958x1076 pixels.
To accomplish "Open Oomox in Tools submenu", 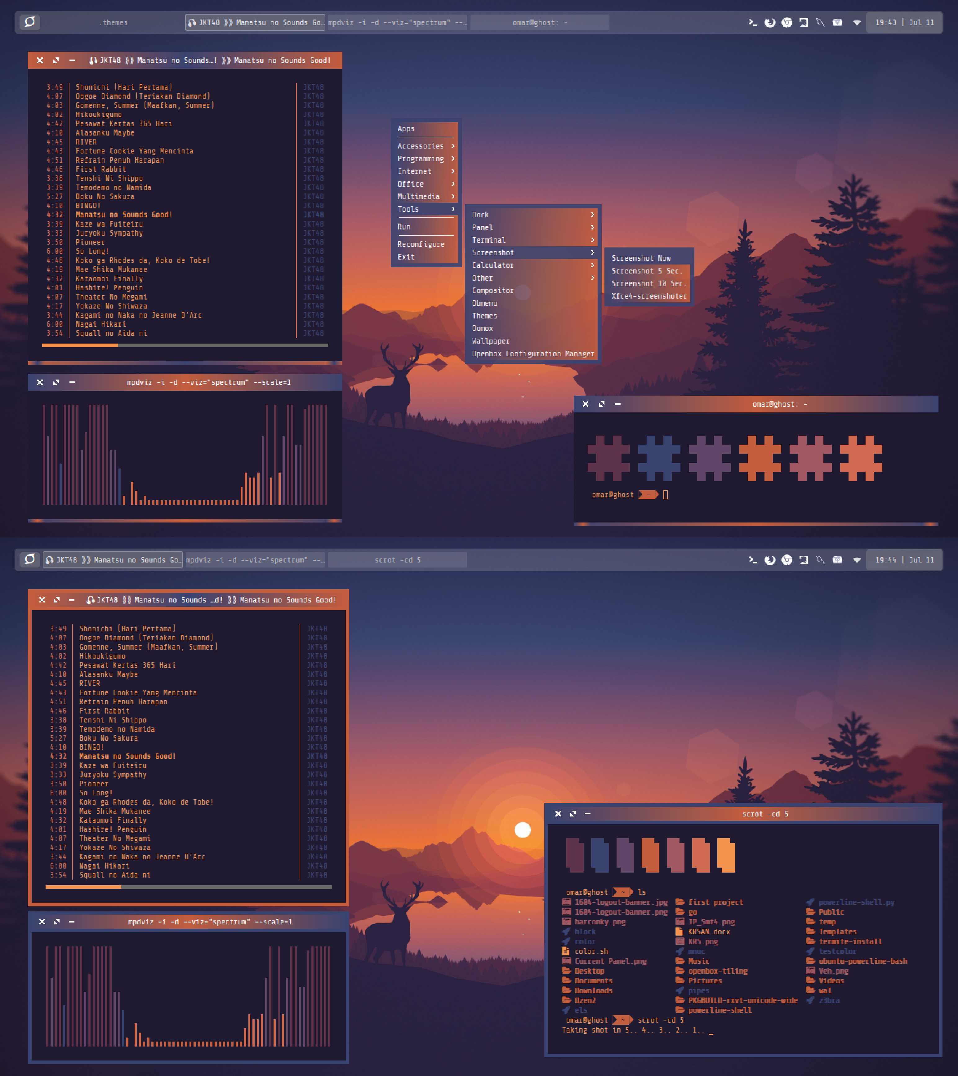I will pyautogui.click(x=533, y=328).
